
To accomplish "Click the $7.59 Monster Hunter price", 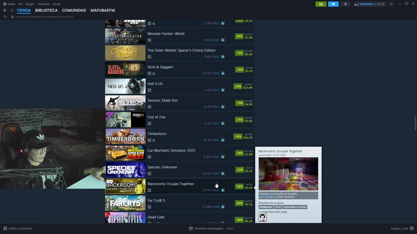I will pos(249,38).
